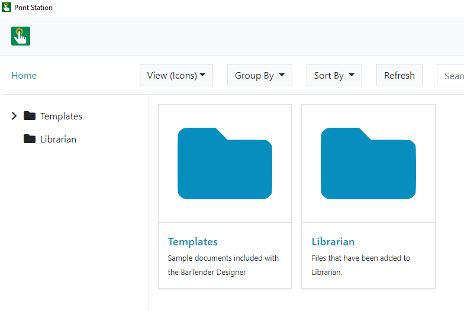Image resolution: width=464 pixels, height=311 pixels.
Task: Expand the Templates tree node chevron
Action: [14, 116]
